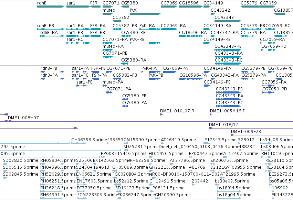Viewport: 293px width, 200px height.
Task: Select protein sar1-PB
Action: (x=82, y=86)
